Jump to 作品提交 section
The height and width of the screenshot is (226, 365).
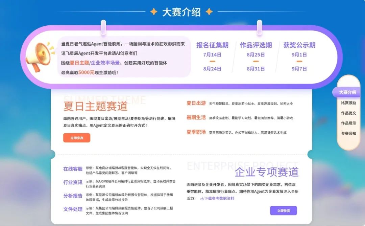click(348, 113)
